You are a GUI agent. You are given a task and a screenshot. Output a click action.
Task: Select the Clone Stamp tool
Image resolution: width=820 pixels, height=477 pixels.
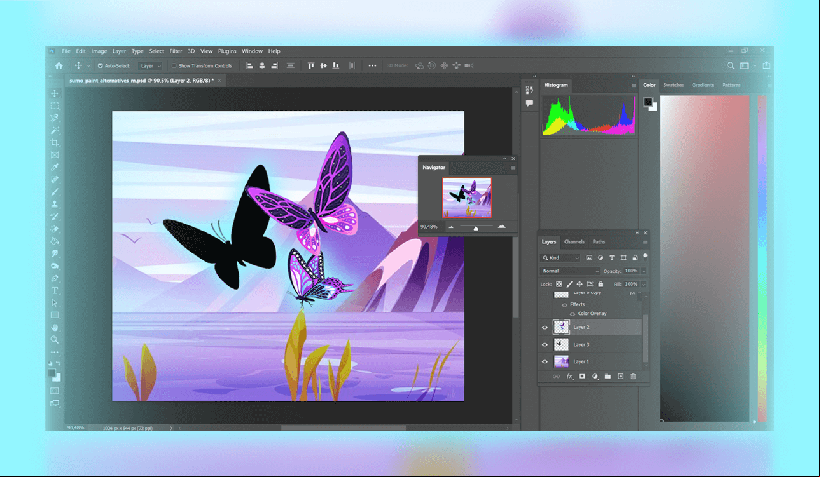pos(55,205)
